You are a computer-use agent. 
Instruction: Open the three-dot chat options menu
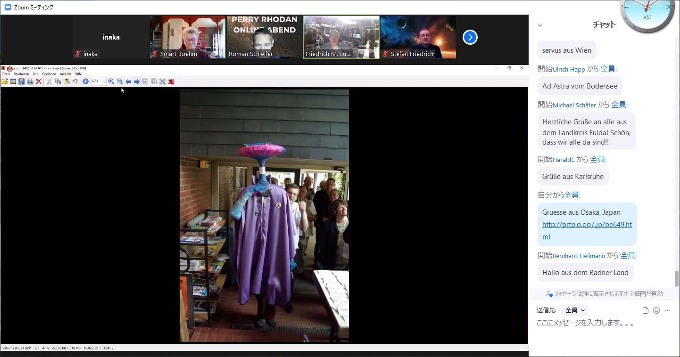coord(667,310)
